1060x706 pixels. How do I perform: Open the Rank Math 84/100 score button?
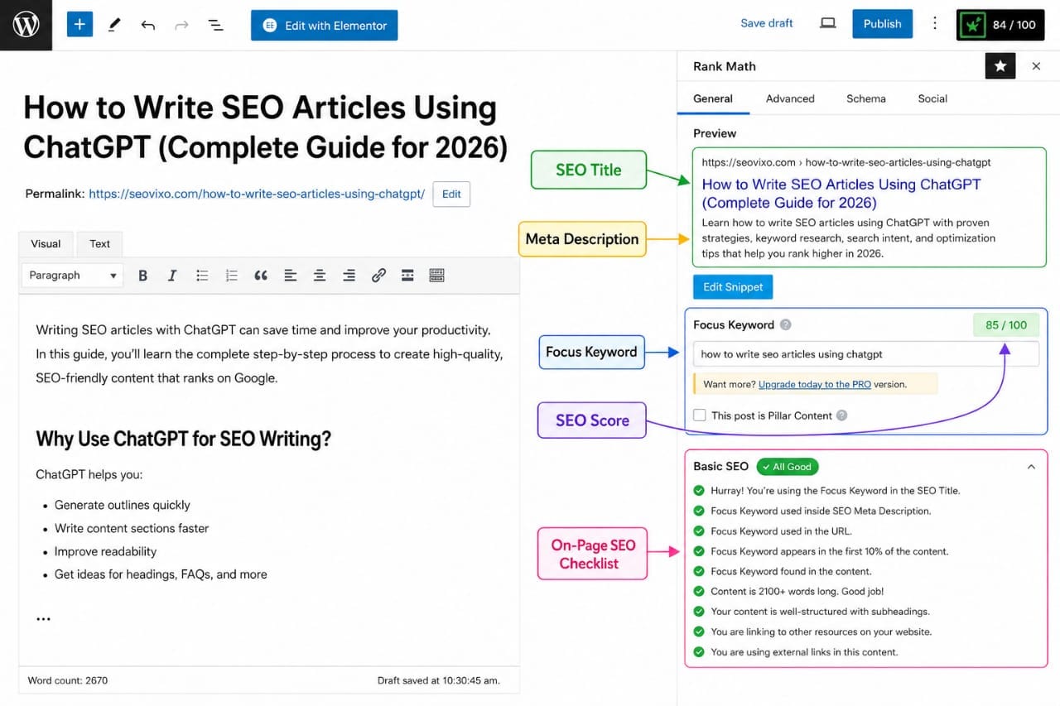1001,25
